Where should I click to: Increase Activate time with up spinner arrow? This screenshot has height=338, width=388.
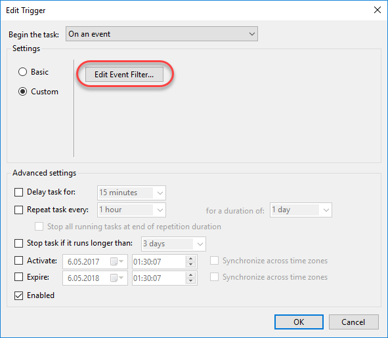tap(190, 259)
